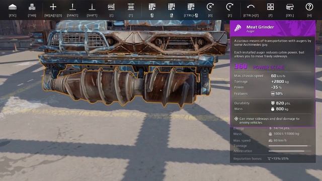Click the '+13%/25%' reputation bonus value
The image size is (322, 181).
[280, 159]
